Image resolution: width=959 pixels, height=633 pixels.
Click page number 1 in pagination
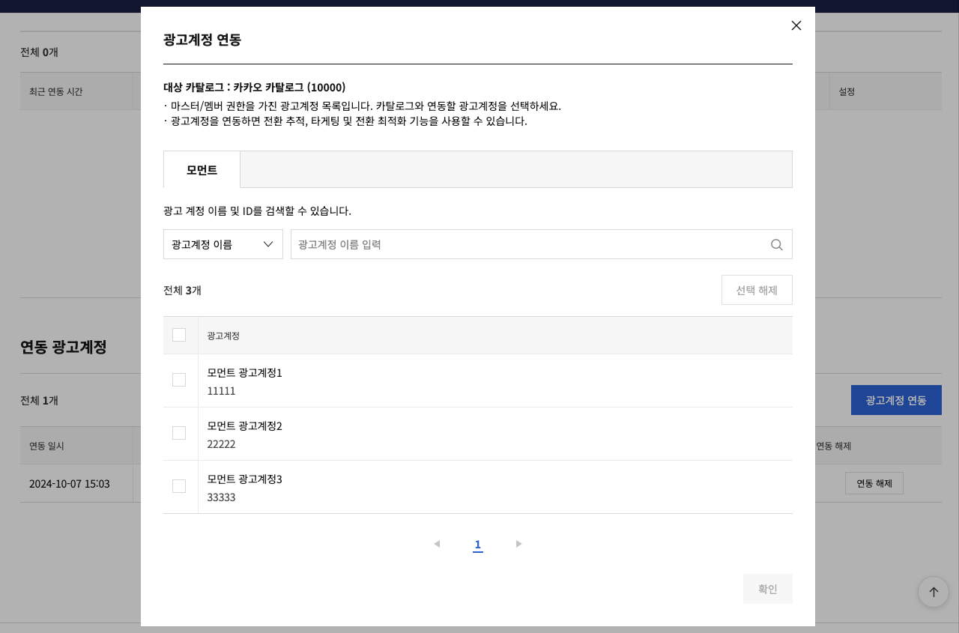[x=477, y=544]
